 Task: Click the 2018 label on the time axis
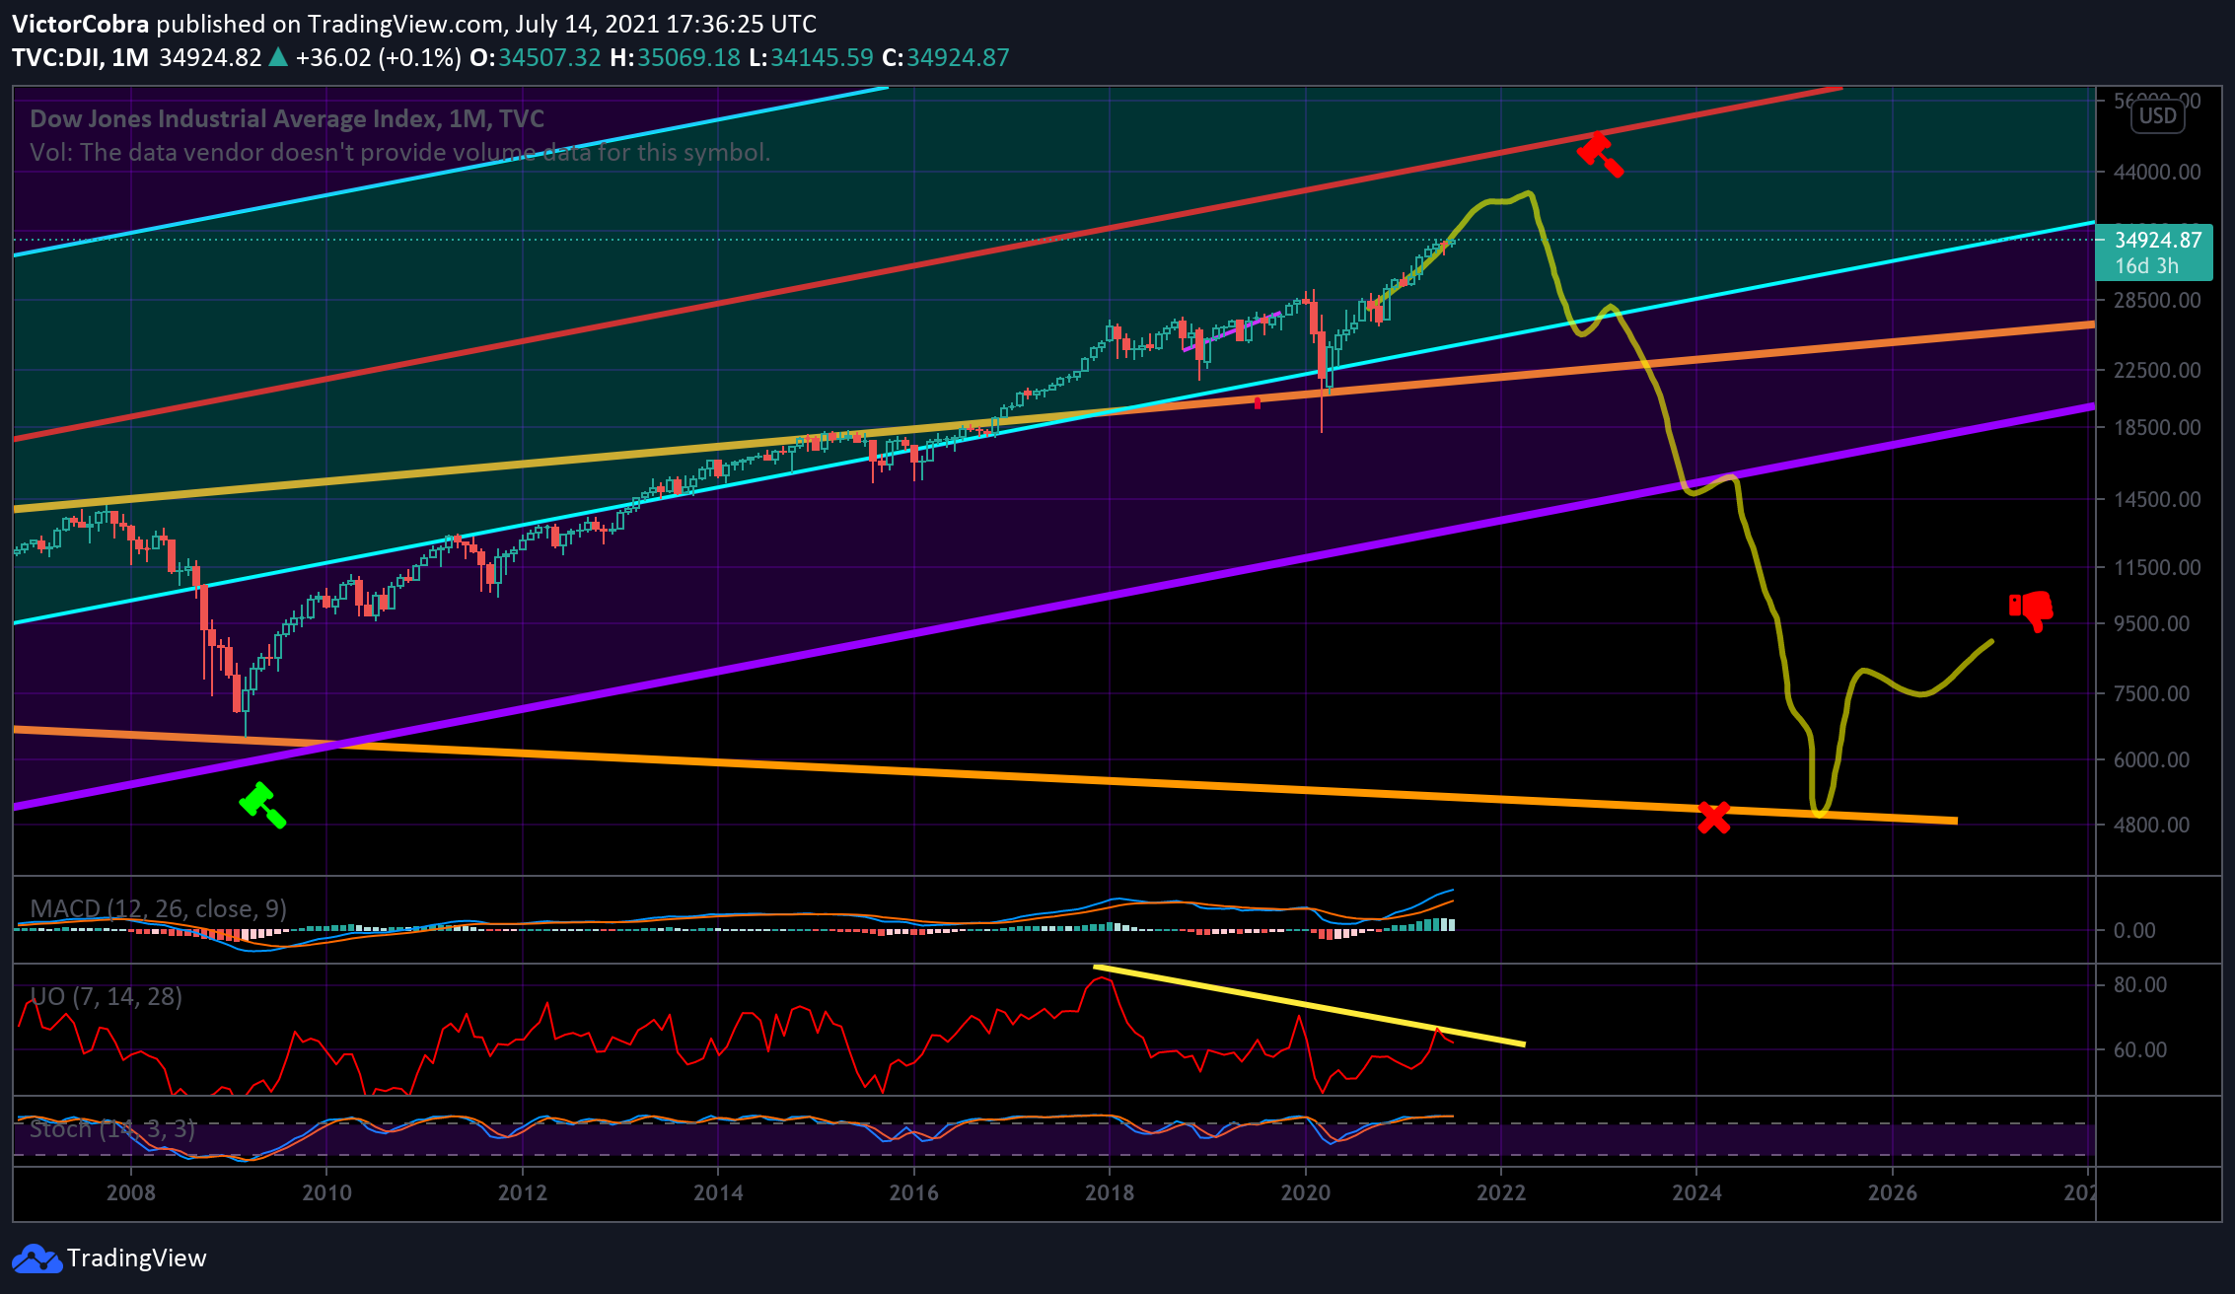(x=1110, y=1192)
